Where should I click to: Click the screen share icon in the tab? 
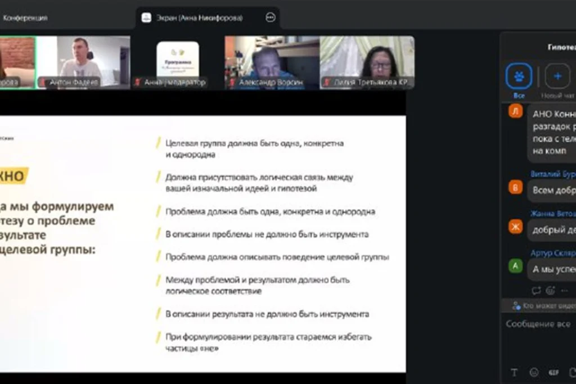(x=147, y=17)
